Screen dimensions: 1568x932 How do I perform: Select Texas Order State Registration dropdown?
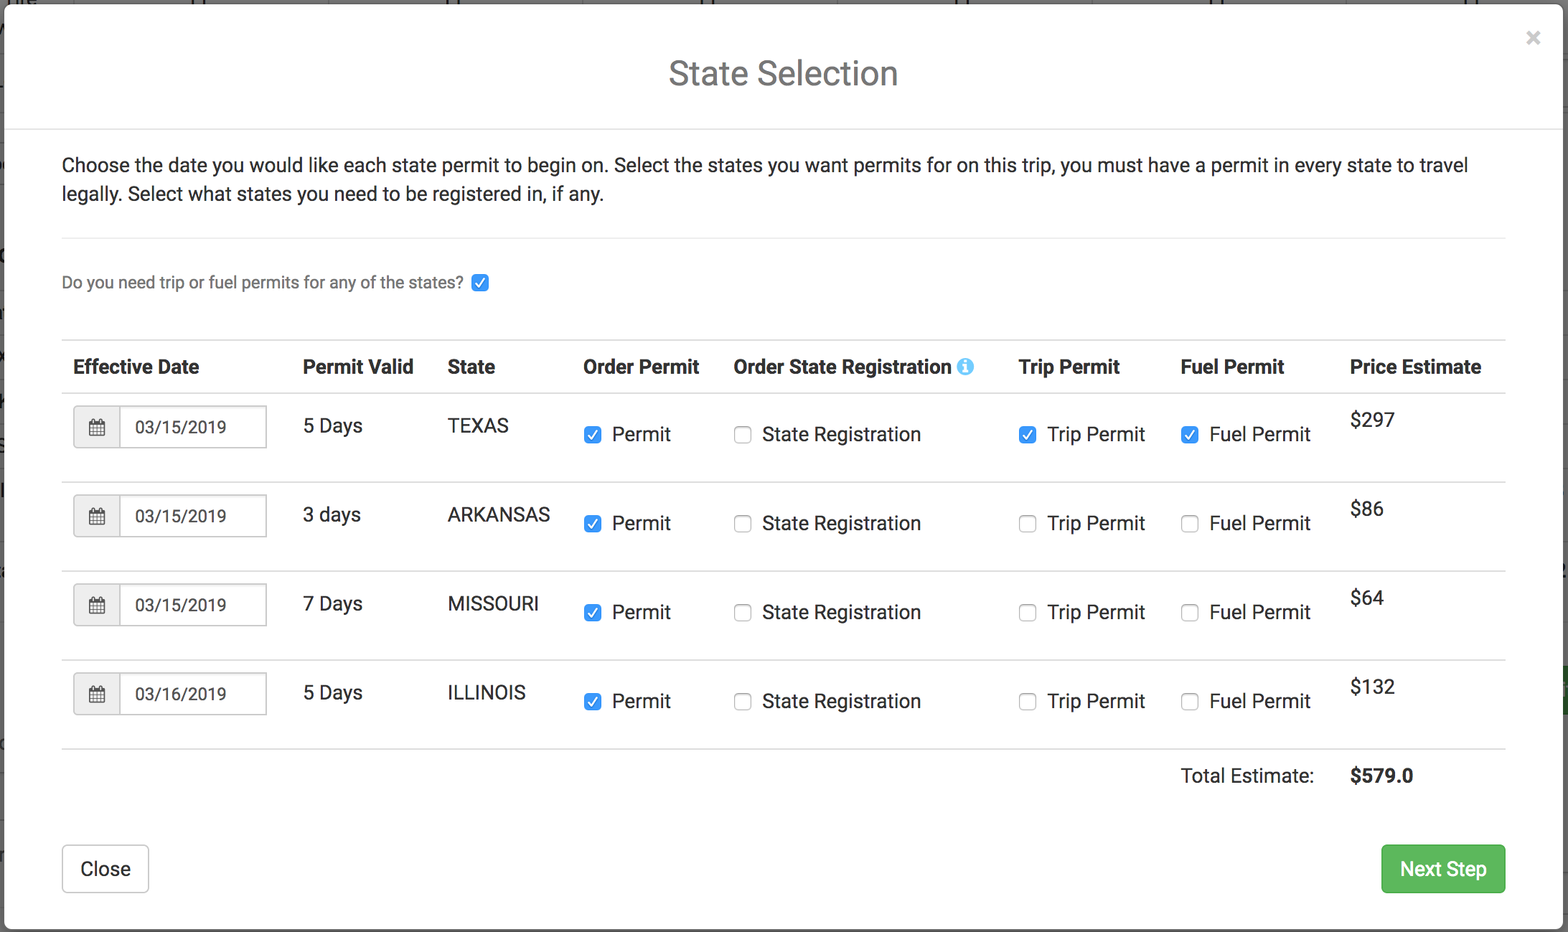tap(741, 433)
